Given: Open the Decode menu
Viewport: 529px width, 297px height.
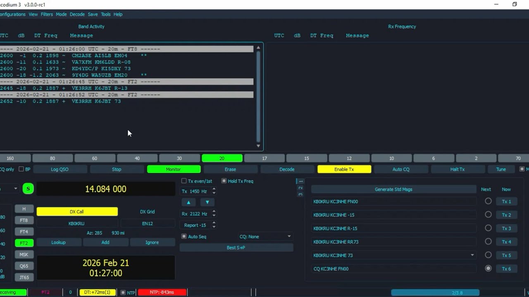Looking at the screenshot, I should (77, 14).
